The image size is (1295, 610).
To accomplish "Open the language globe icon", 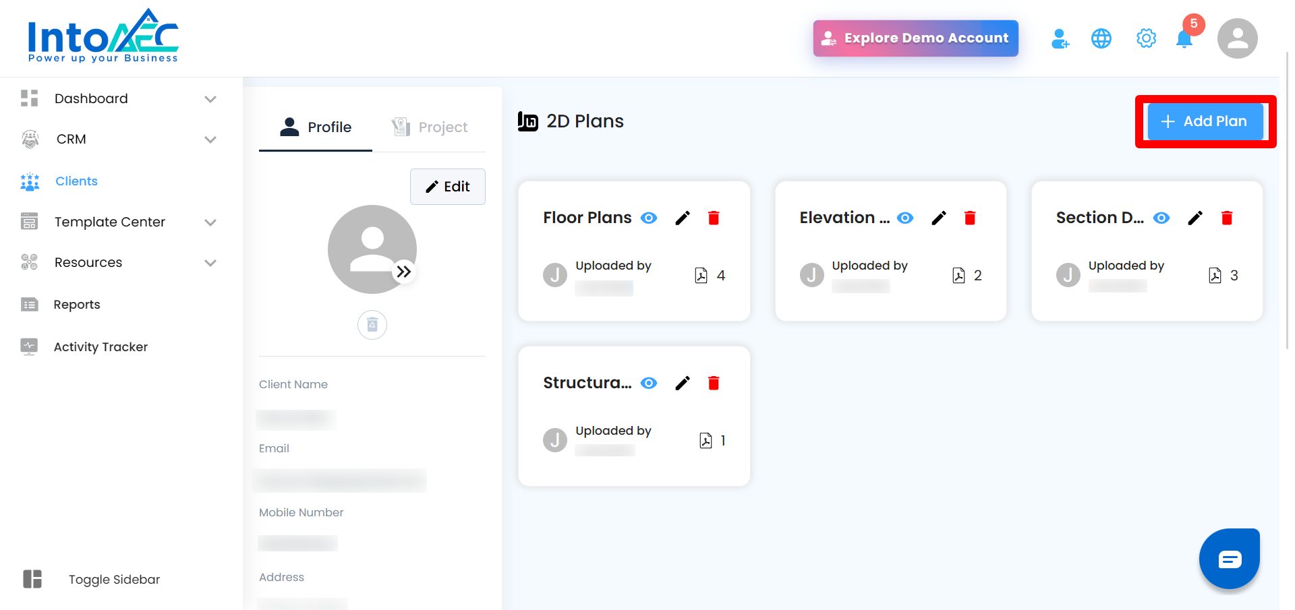I will [x=1101, y=39].
